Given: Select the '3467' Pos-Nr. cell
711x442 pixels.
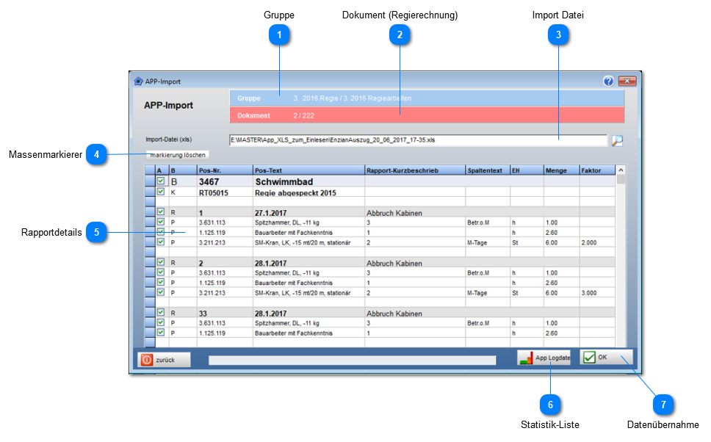Looking at the screenshot, I should click(225, 181).
